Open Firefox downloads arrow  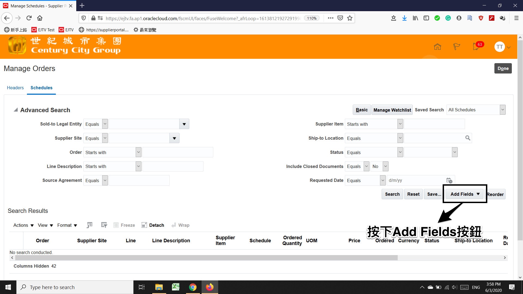[405, 18]
